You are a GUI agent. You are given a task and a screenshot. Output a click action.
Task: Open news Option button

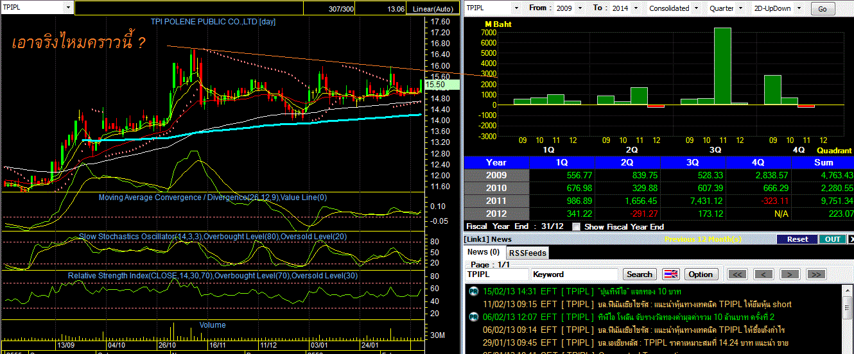click(x=701, y=274)
